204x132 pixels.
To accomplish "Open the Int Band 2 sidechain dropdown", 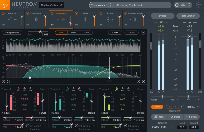I will pyautogui.click(x=85, y=126).
